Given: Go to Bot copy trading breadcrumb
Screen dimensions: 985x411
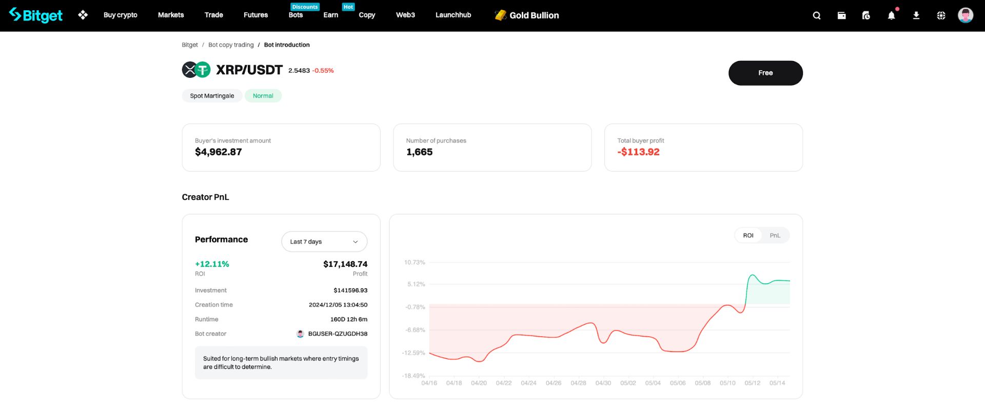Looking at the screenshot, I should click(x=231, y=45).
